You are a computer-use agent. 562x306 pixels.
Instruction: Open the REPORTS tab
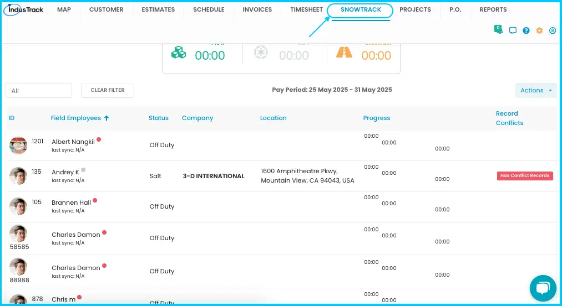pyautogui.click(x=493, y=9)
